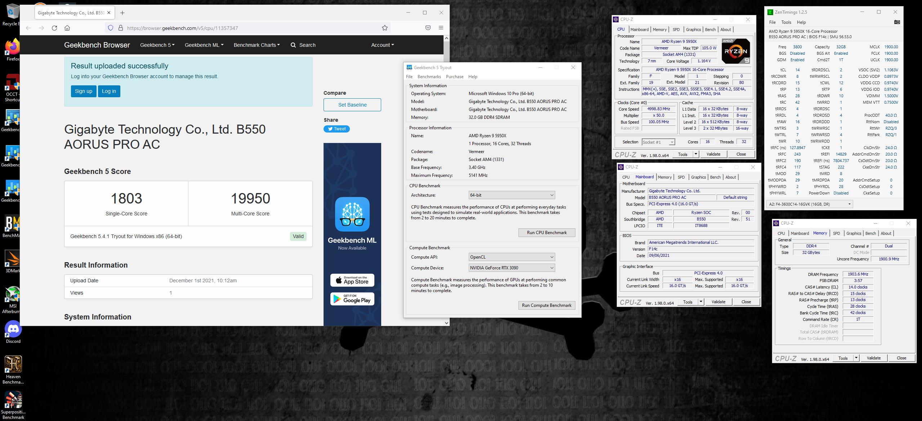Switch to Graphics tab in Memory CPU-Z window
This screenshot has width=922, height=421.
854,233
